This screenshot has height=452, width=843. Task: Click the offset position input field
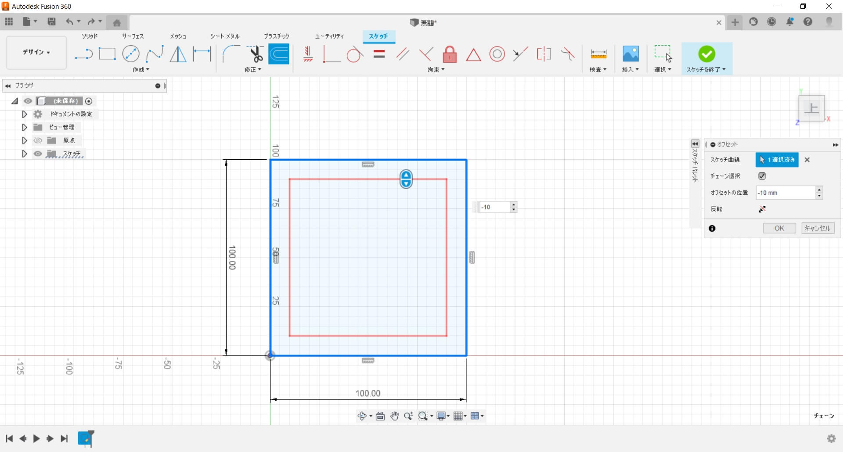coord(785,193)
